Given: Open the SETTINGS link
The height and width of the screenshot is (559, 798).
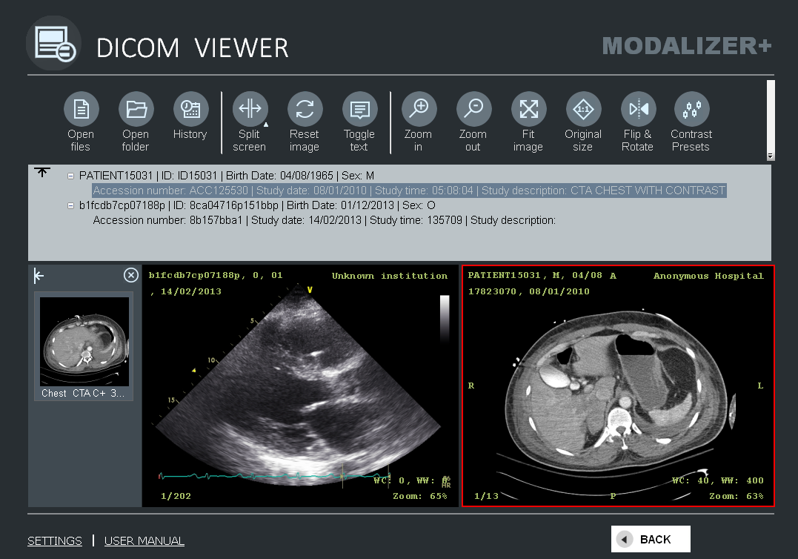Looking at the screenshot, I should 55,541.
